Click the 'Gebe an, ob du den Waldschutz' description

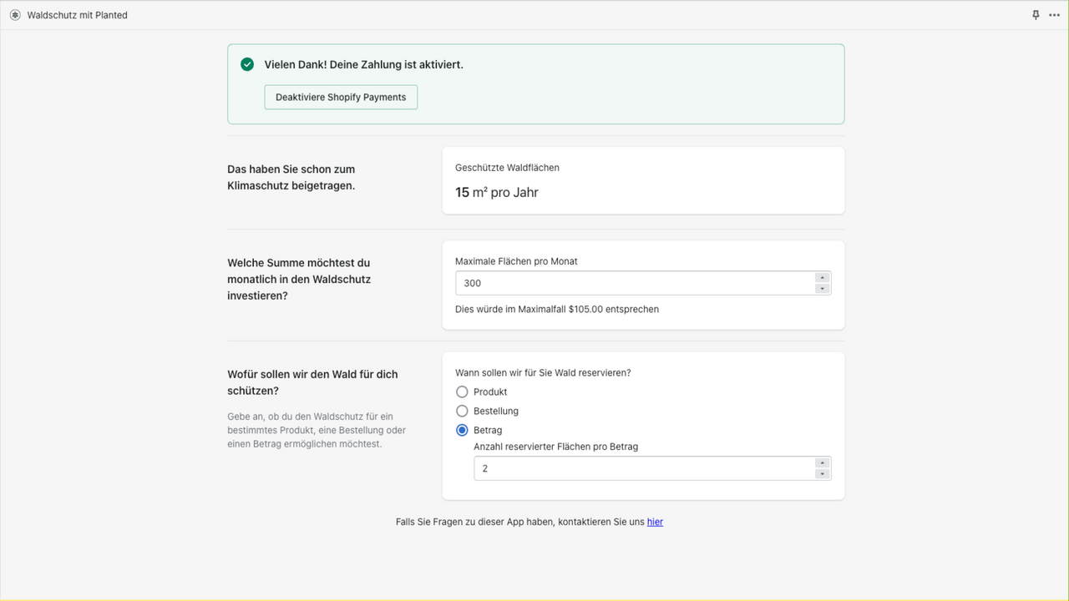click(x=317, y=430)
